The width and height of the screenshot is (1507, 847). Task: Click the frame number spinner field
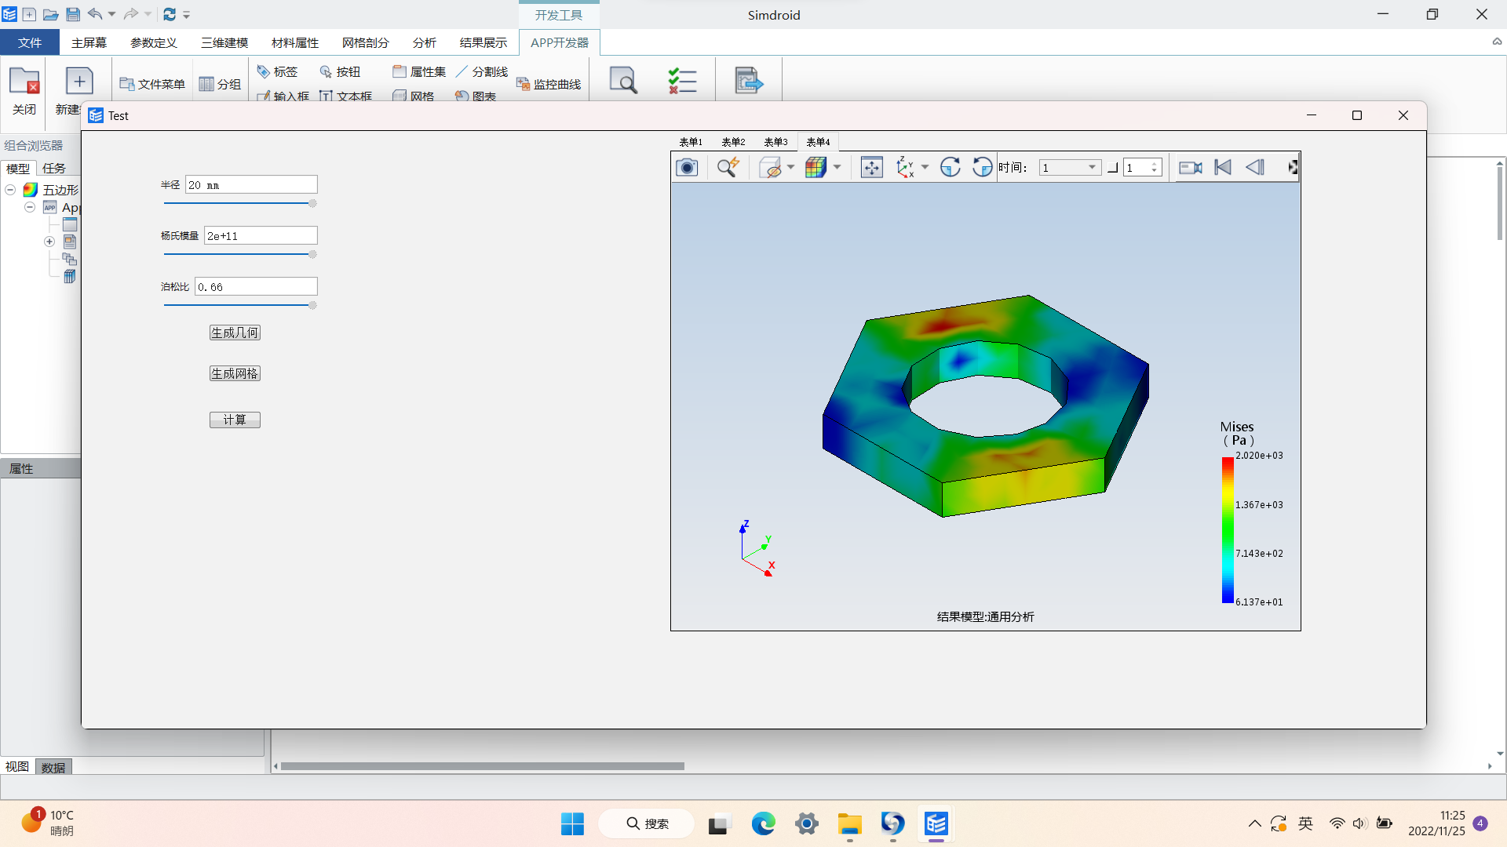[x=1142, y=167]
